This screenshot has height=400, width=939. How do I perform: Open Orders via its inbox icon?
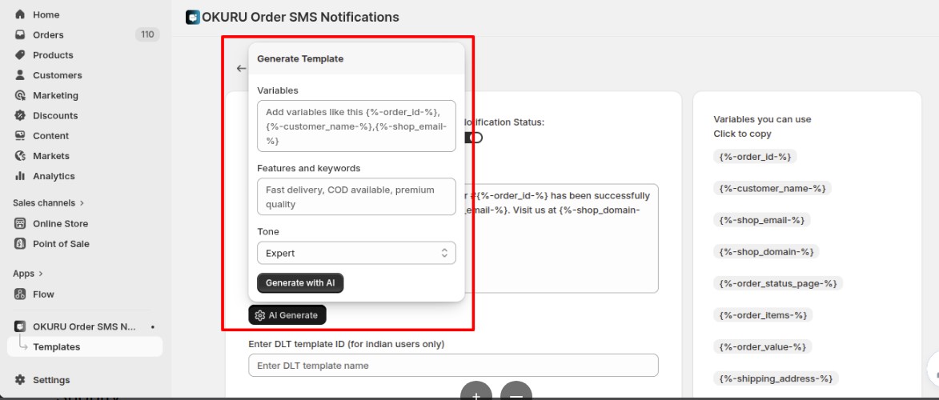(x=20, y=34)
